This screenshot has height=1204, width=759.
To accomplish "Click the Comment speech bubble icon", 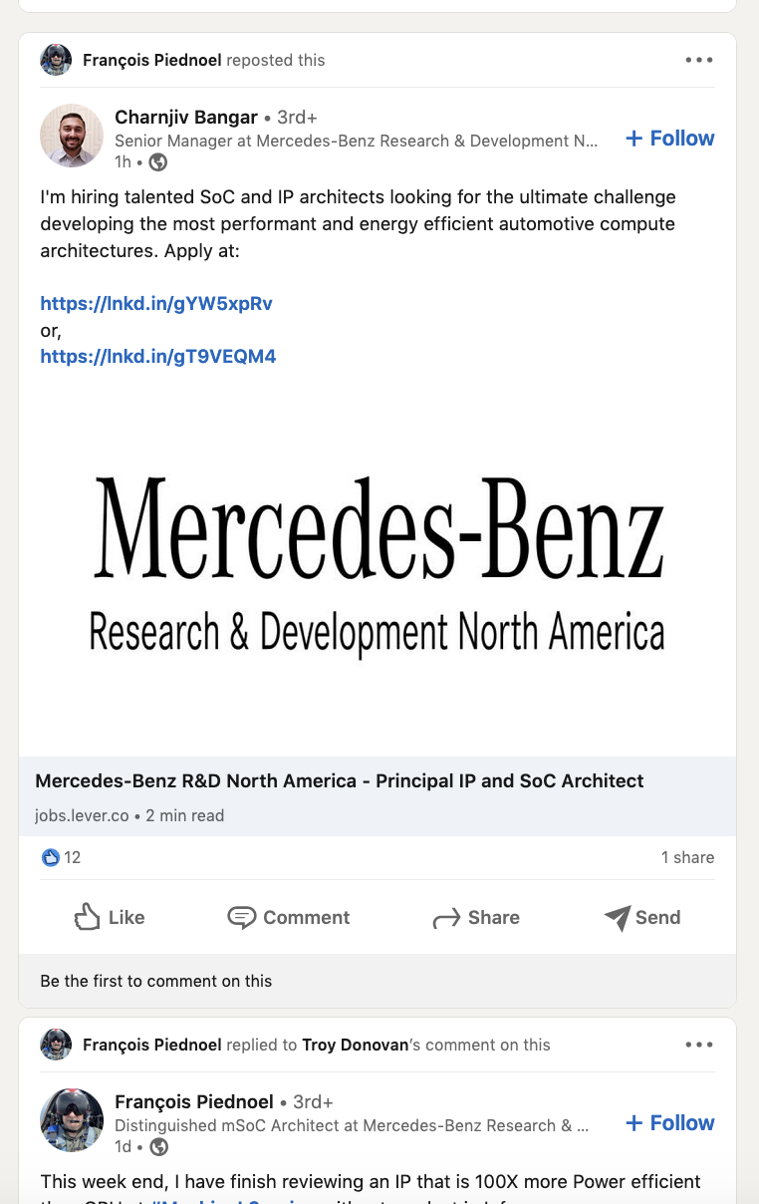I will pyautogui.click(x=241, y=917).
